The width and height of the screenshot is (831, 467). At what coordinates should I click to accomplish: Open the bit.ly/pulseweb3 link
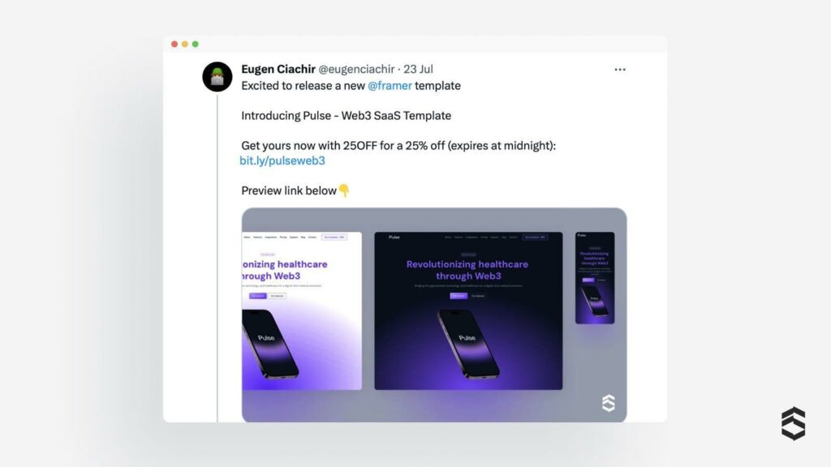point(282,161)
